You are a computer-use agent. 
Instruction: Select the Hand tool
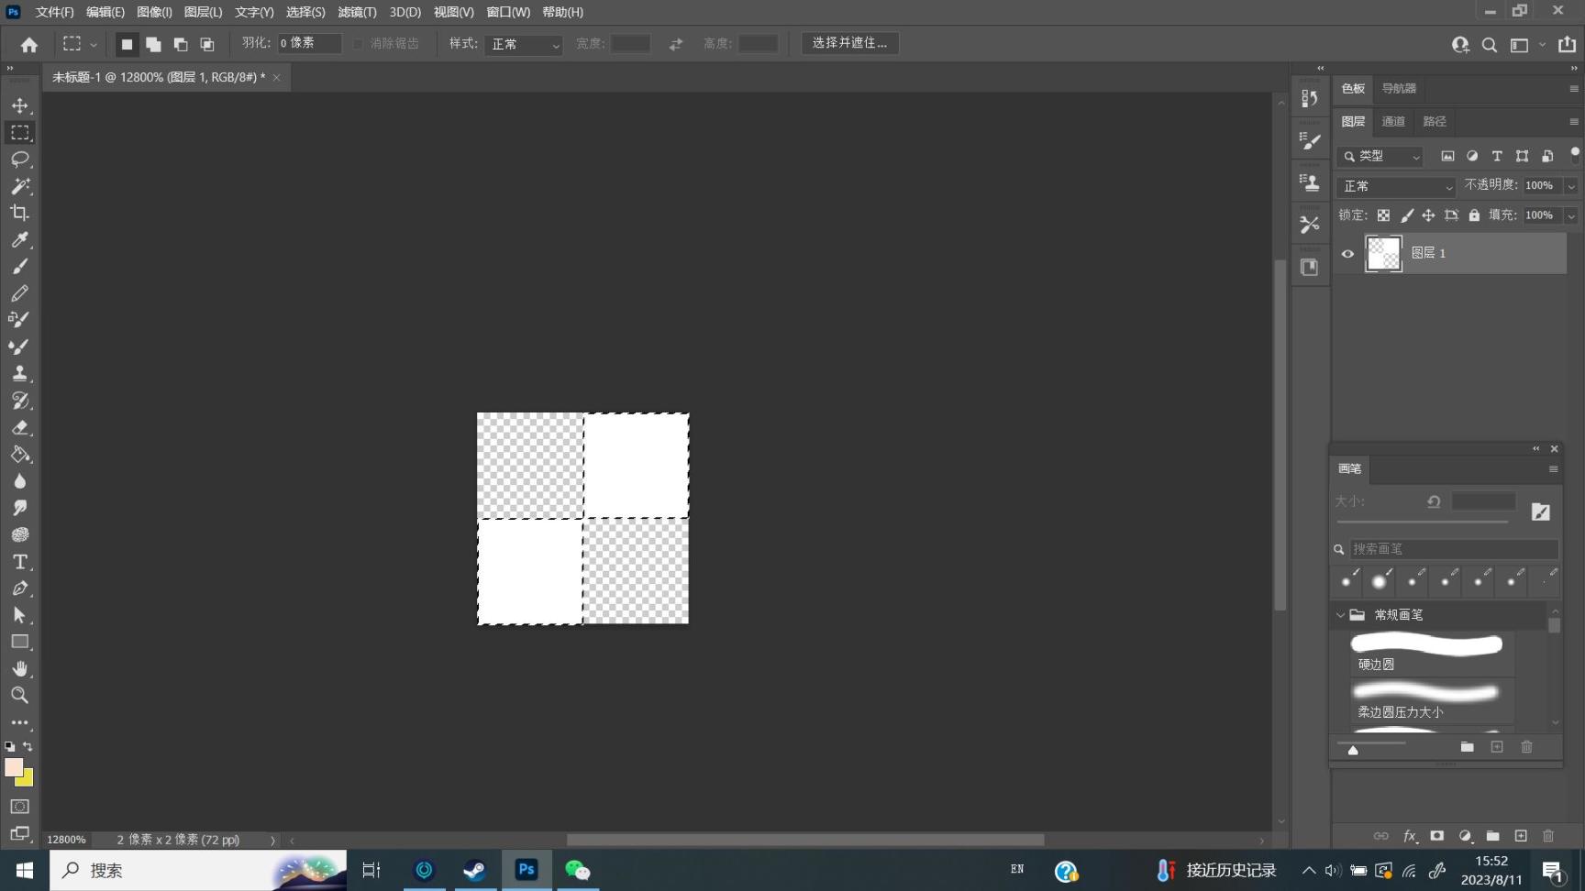pyautogui.click(x=20, y=668)
